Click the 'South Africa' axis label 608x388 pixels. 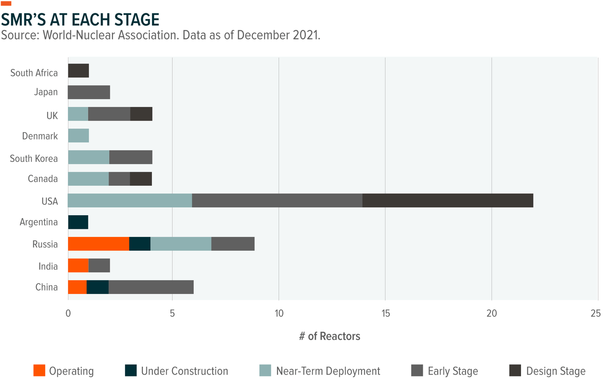click(x=34, y=73)
